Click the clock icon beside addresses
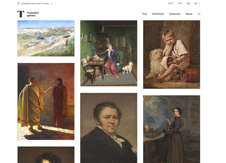Image resolution: width=226 pixels, height=163 pixels. tap(19, 4)
